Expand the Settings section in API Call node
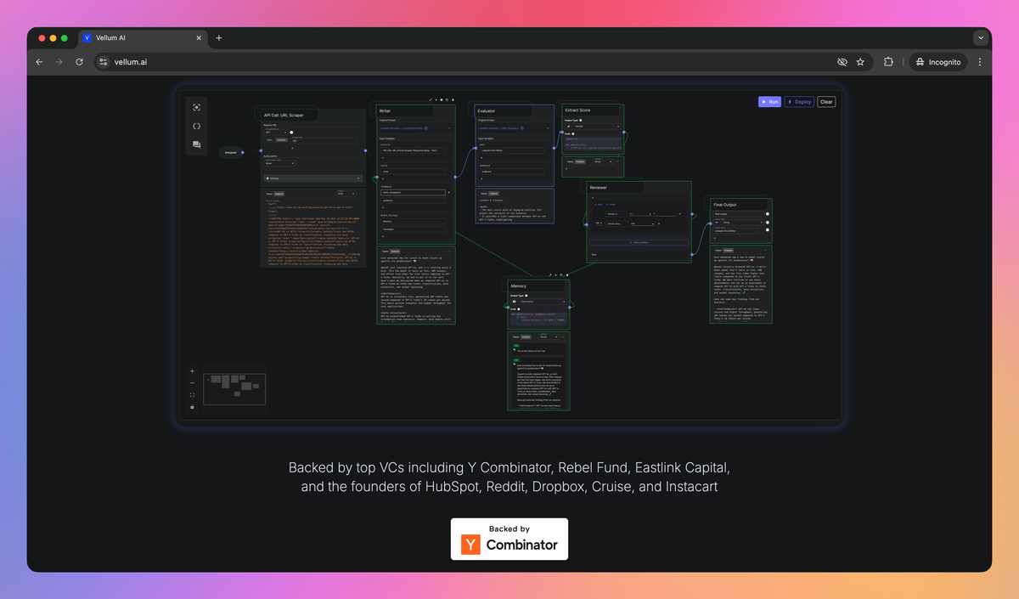Screen dimensions: 1019x599 (313, 178)
